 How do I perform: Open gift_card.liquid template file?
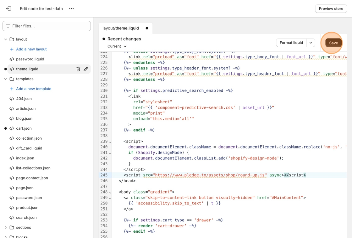click(x=29, y=148)
